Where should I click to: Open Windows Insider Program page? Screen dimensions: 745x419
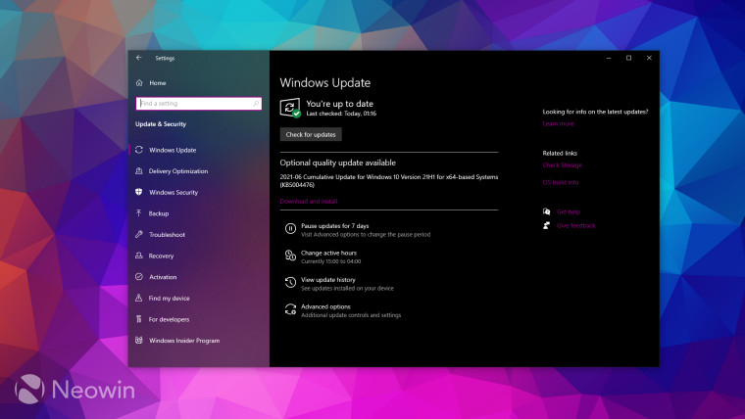pos(184,341)
